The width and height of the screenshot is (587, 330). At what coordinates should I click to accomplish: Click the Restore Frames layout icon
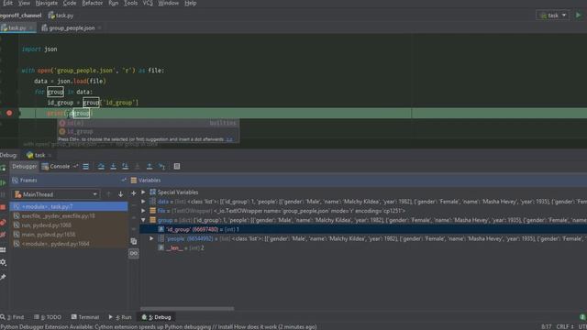click(124, 181)
